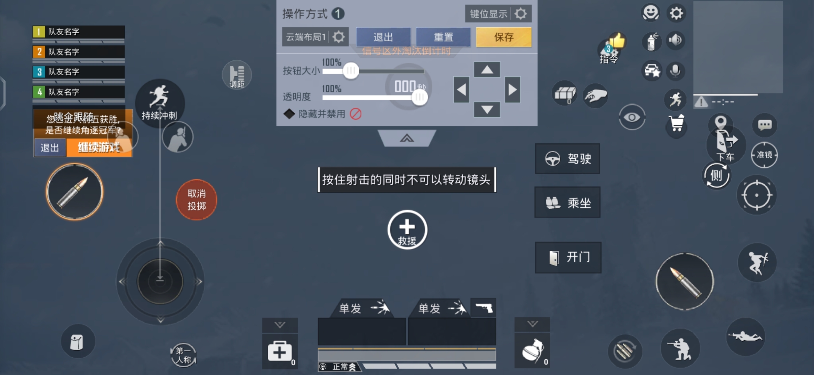The height and width of the screenshot is (375, 814).
Task: Click the 重置 reset button
Action: tap(444, 37)
